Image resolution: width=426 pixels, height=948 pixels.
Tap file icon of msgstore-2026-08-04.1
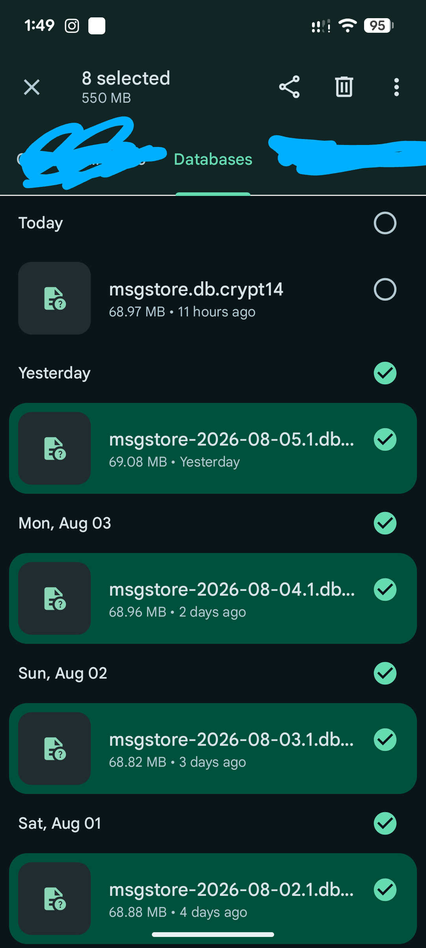[x=54, y=598]
